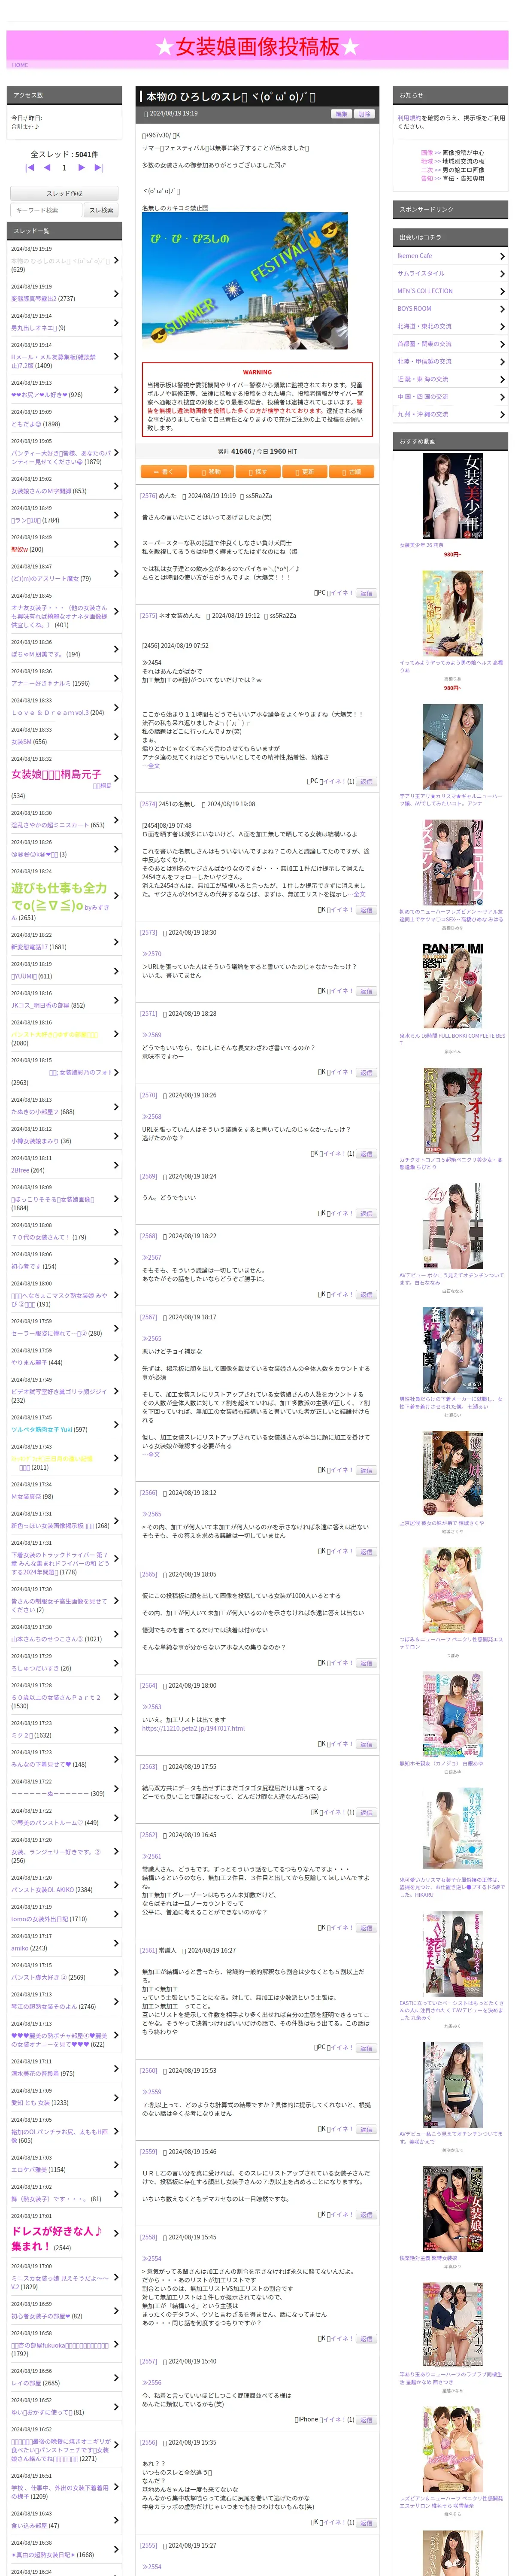Open the 画像 board link in notices
The height and width of the screenshot is (2576, 515).
427,153
